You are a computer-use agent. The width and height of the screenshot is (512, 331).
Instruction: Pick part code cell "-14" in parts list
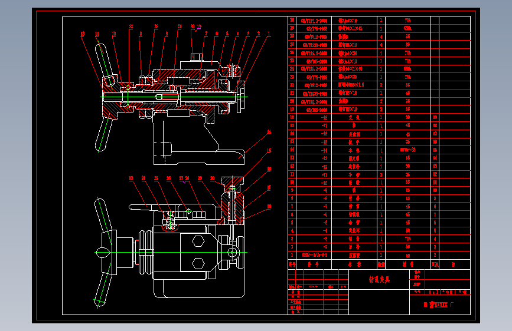coord(324,151)
